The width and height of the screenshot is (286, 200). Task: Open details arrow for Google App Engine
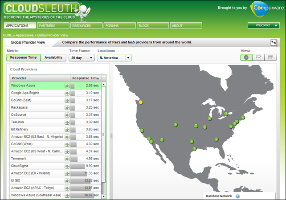pos(67,93)
